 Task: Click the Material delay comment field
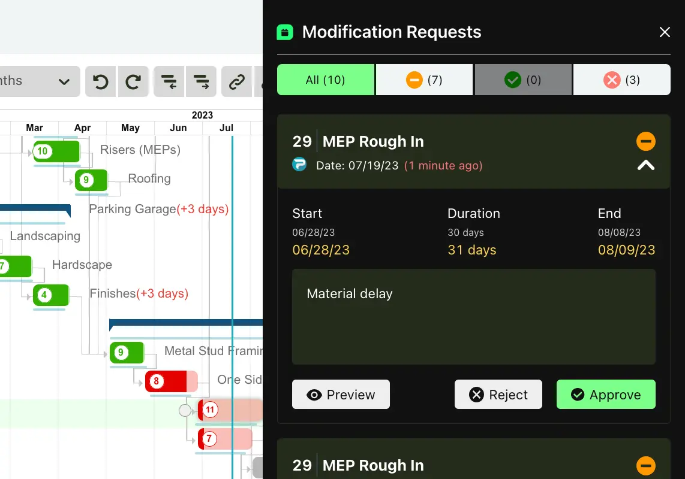point(473,316)
